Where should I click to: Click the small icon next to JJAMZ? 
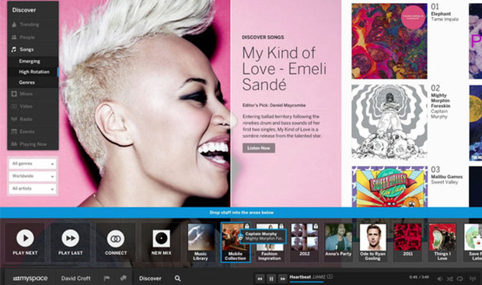click(x=330, y=276)
